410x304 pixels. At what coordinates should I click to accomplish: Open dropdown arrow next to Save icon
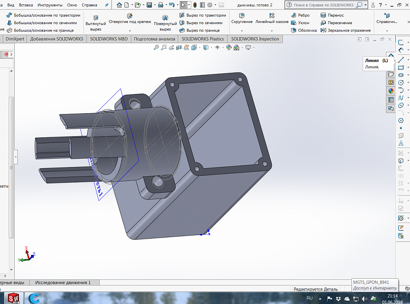pos(155,5)
